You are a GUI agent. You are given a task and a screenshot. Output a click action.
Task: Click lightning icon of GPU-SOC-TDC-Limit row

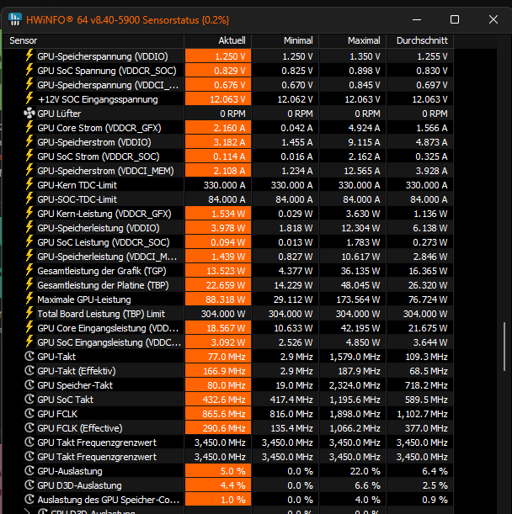pyautogui.click(x=29, y=199)
